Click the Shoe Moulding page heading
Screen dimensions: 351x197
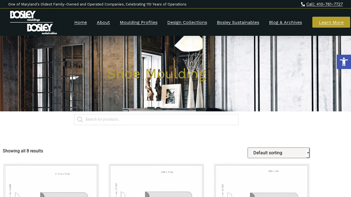pos(156,74)
